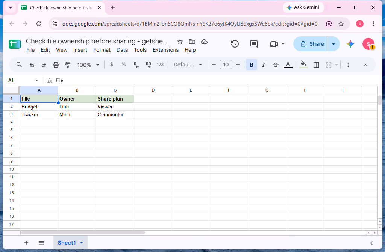Undo the last action
Image resolution: width=385 pixels, height=252 pixels.
pyautogui.click(x=32, y=65)
